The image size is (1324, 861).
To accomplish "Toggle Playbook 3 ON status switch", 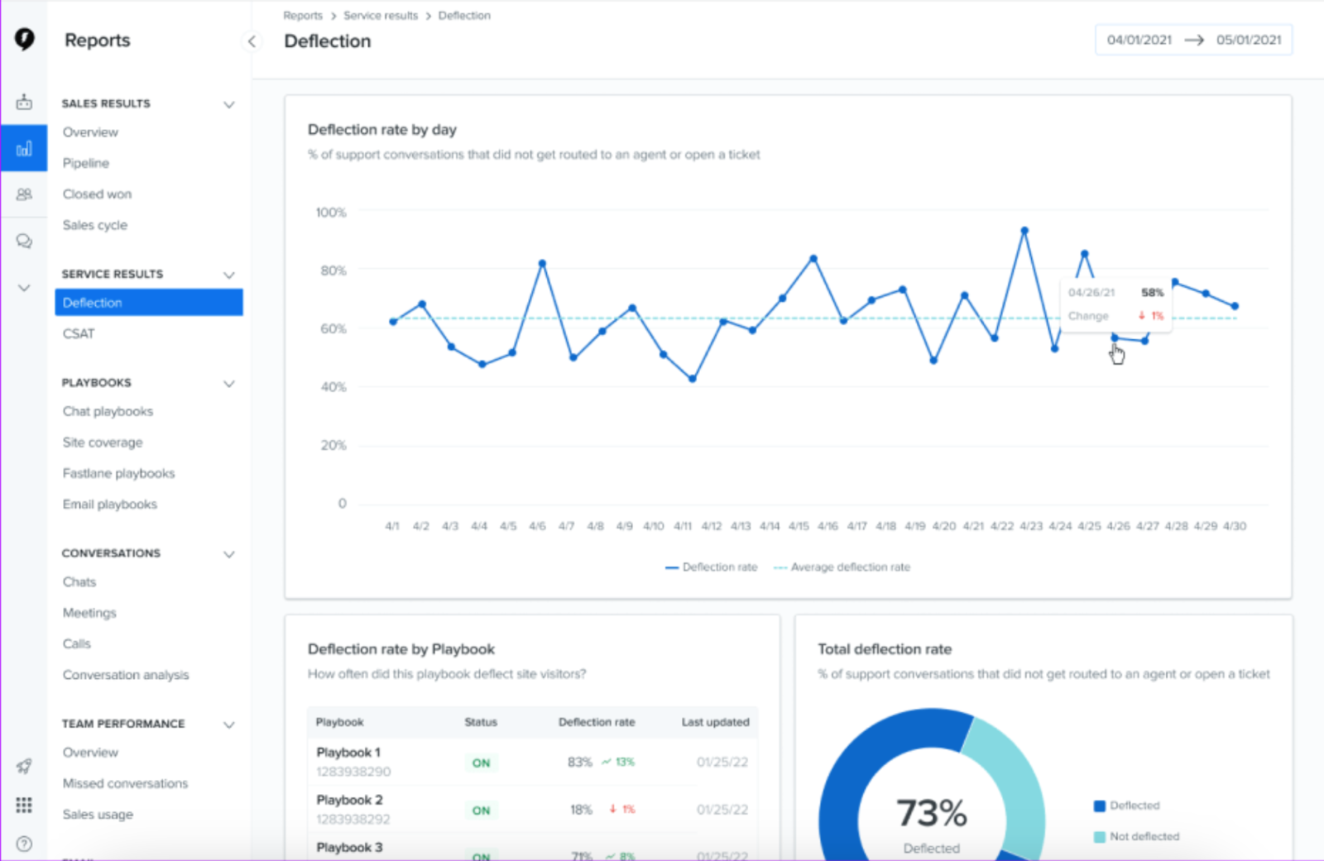I will point(481,855).
